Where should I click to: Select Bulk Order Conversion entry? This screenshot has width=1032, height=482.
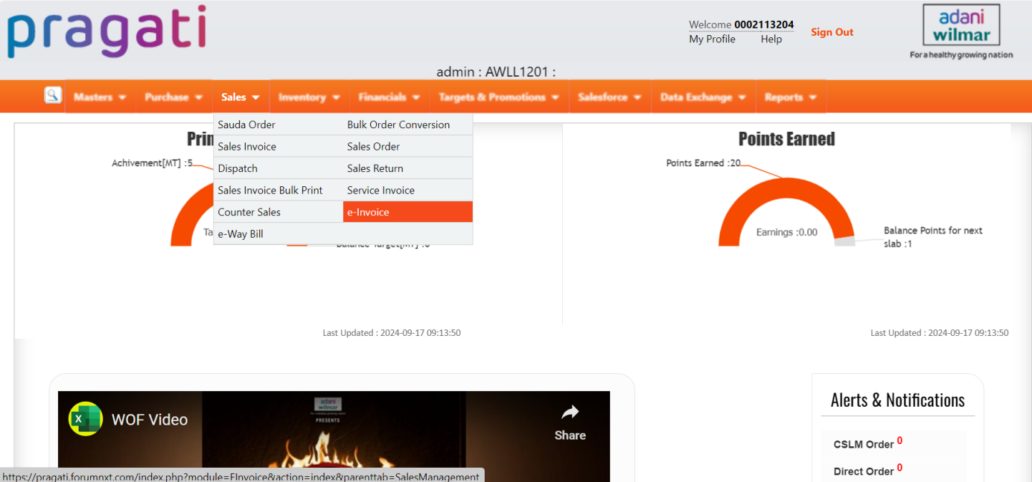click(408, 125)
